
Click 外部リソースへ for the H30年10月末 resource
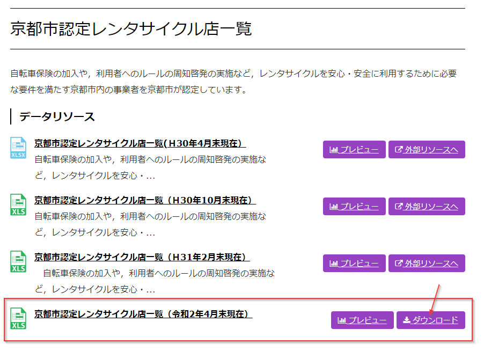tap(427, 207)
